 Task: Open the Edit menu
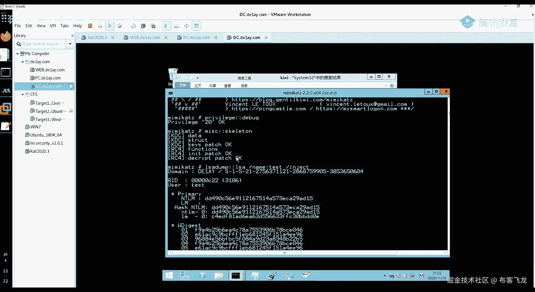[x=29, y=26]
